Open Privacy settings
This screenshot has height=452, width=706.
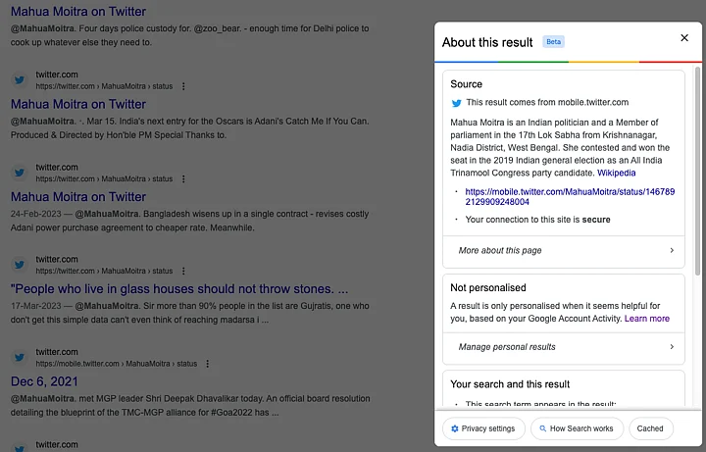[481, 428]
